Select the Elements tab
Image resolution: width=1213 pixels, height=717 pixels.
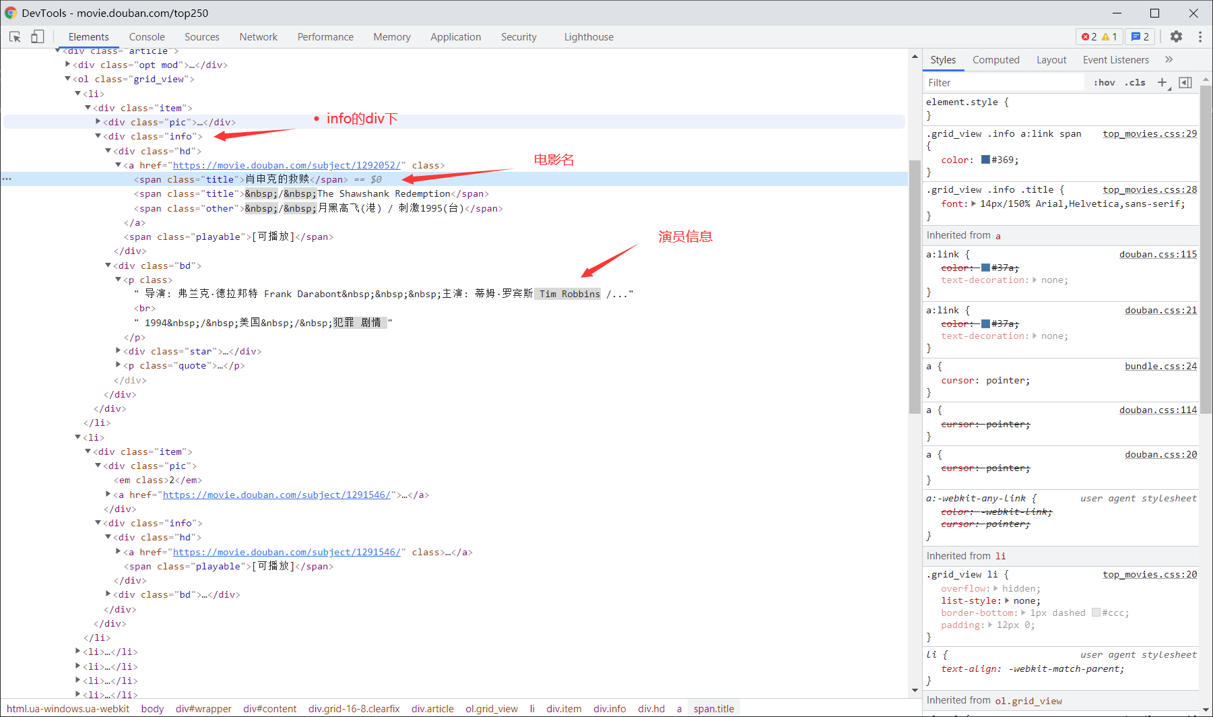point(88,37)
